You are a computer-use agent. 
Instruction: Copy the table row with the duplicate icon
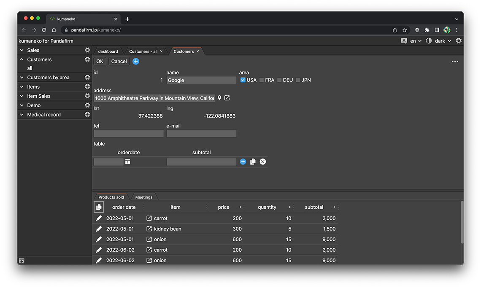253,162
